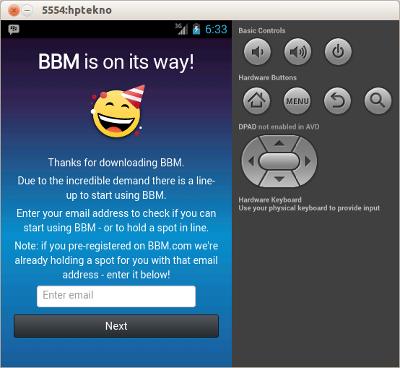Click the volume up button

[x=297, y=52]
